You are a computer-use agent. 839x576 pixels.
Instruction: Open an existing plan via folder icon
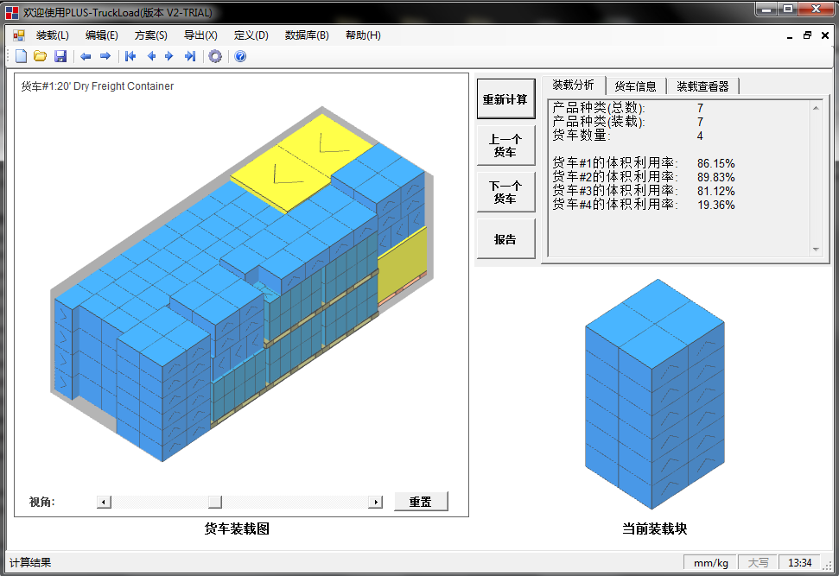[x=41, y=55]
